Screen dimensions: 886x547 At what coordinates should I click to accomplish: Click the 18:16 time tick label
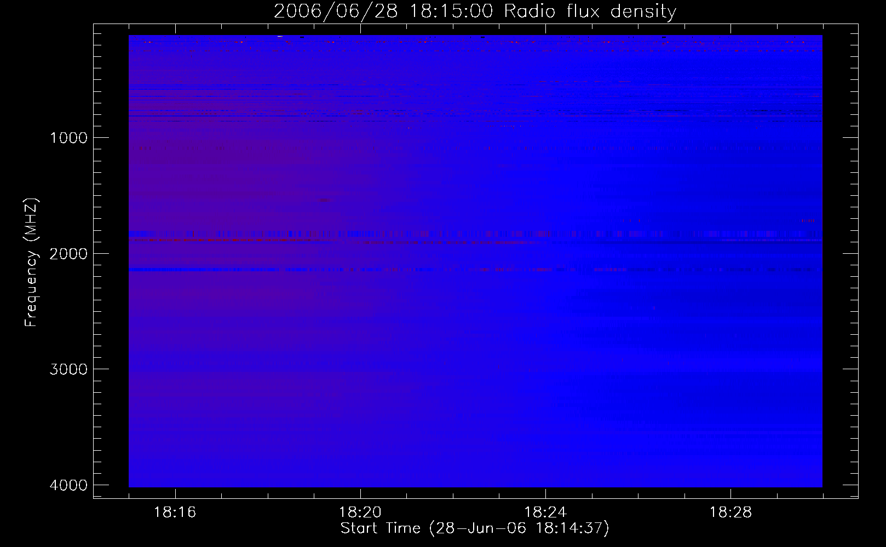coord(175,513)
